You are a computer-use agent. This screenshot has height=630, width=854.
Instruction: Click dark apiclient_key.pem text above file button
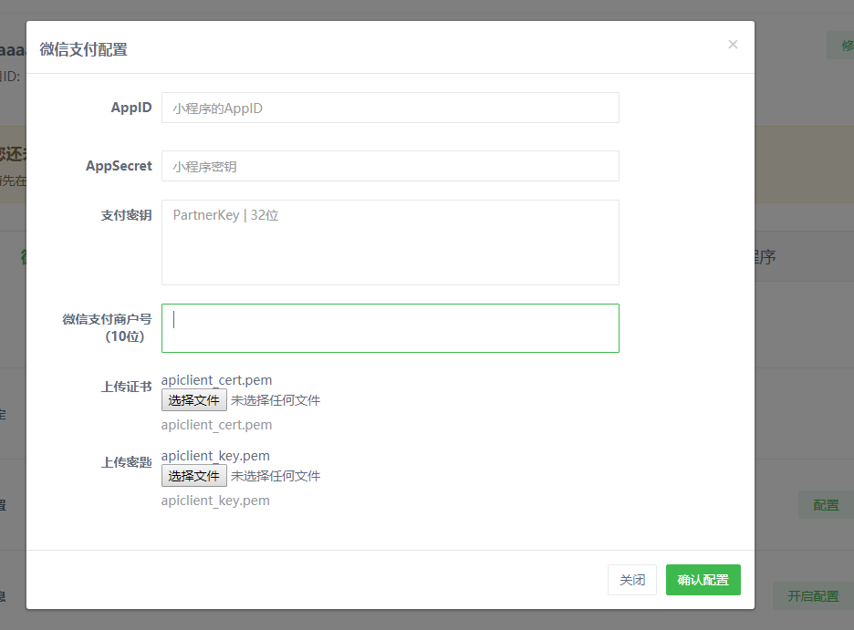tap(215, 456)
